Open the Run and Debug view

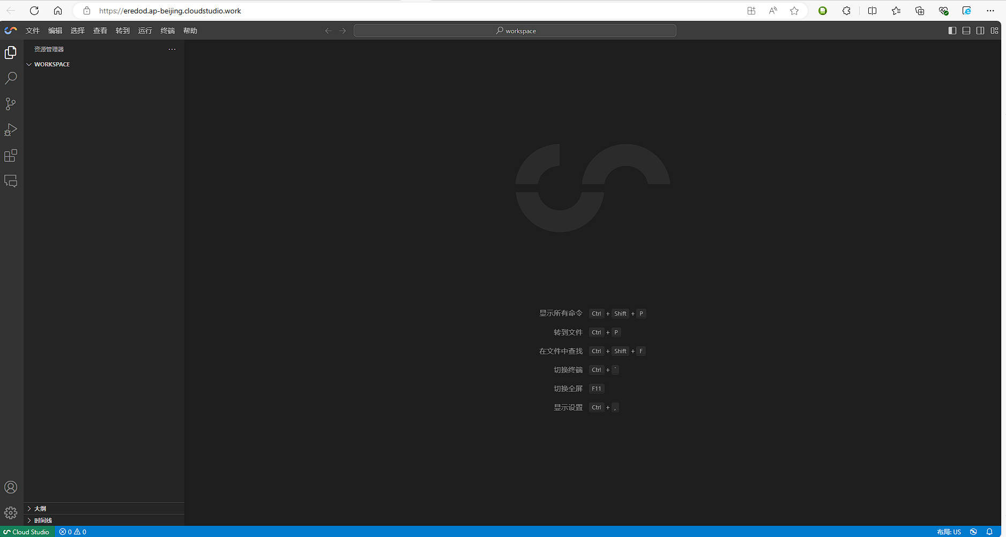click(x=11, y=130)
